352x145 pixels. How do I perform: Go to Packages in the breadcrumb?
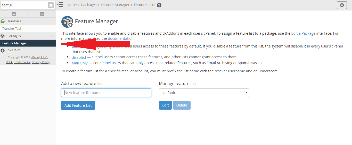point(89,5)
